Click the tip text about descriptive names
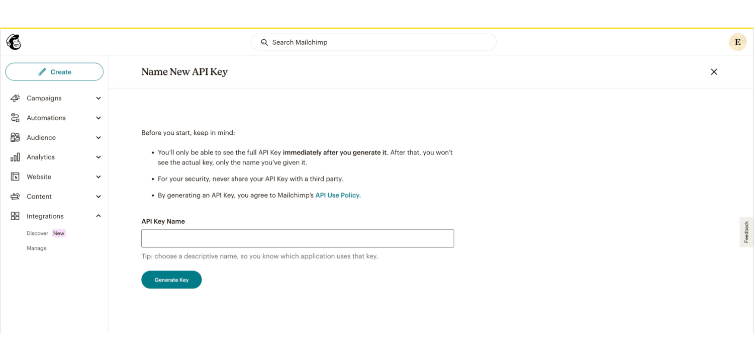Screen dimensions: 754x352 coord(259,256)
